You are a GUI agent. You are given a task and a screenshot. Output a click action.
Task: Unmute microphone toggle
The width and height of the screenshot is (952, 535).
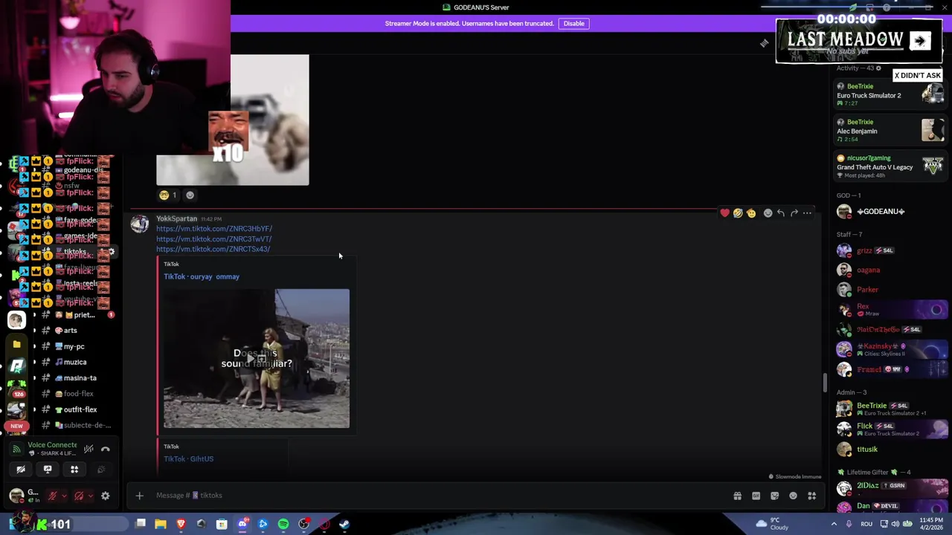pyautogui.click(x=52, y=496)
